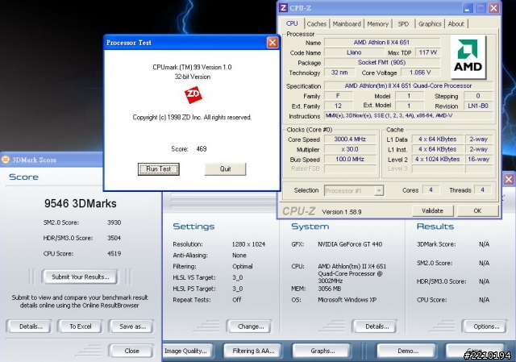Submit Your Results in 3DMark Score
The height and width of the screenshot is (362, 516).
click(80, 277)
